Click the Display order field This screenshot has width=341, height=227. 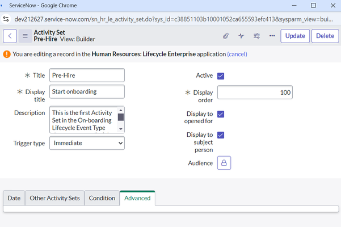pos(255,93)
